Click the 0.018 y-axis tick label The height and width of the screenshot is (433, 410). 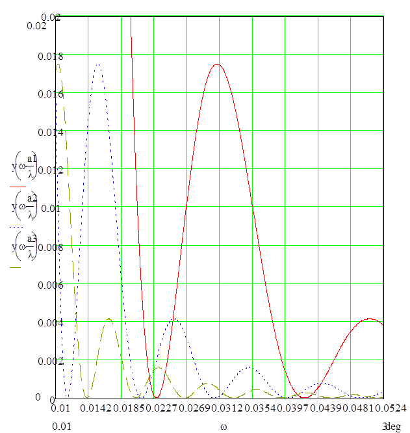click(51, 57)
